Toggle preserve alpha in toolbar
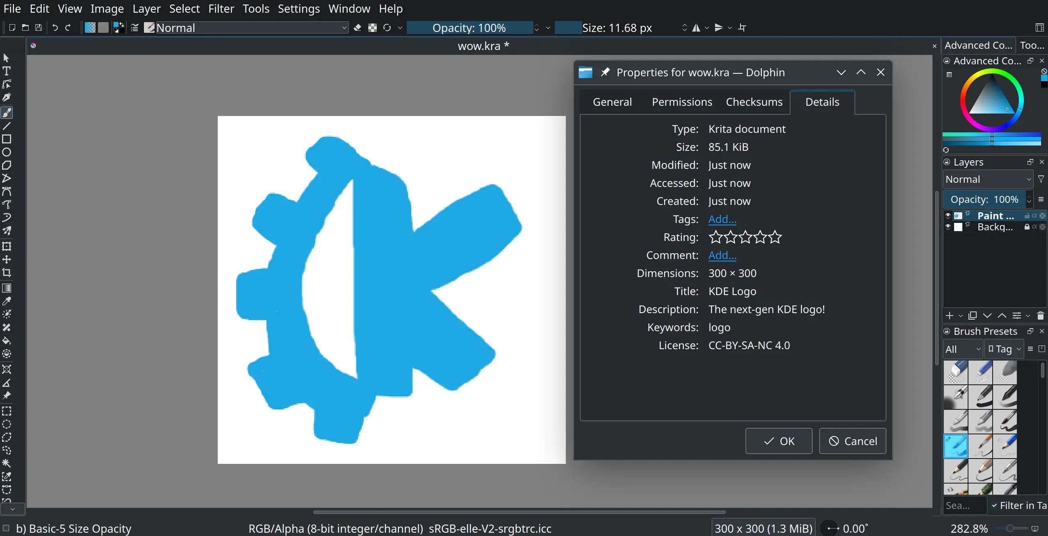 pos(372,27)
